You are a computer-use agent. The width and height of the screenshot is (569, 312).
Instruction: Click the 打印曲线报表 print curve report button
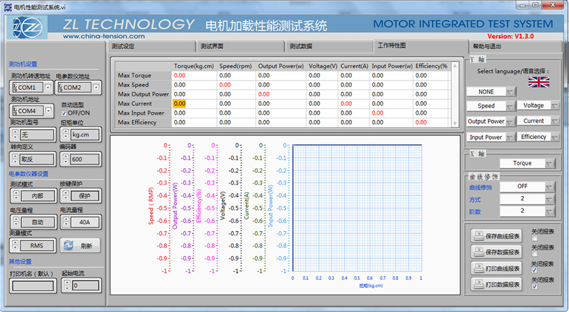(497, 268)
